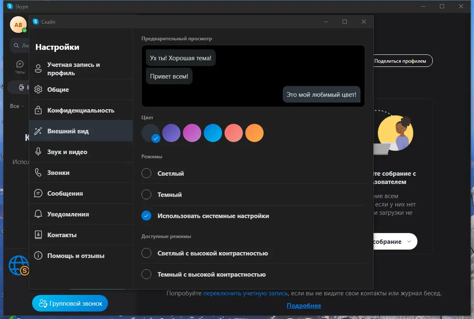Open the Звук и видео section
474x319 pixels.
(81, 152)
